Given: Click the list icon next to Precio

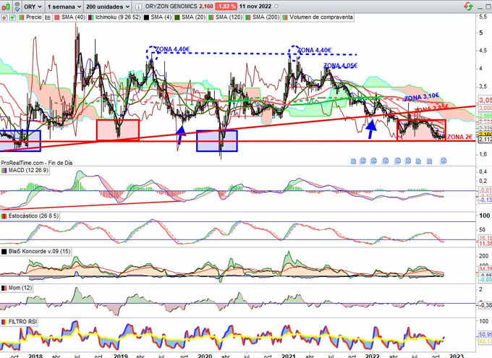Looking at the screenshot, I should coord(48,17).
